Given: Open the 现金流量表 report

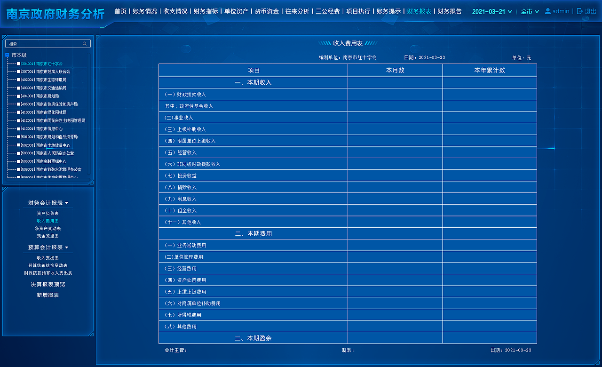Looking at the screenshot, I should tap(48, 236).
